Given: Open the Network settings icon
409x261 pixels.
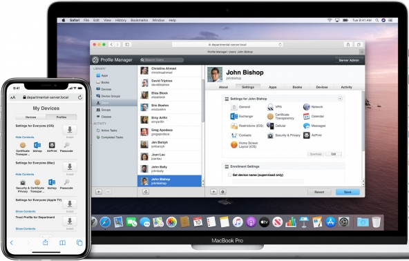Looking at the screenshot, I should point(307,106).
